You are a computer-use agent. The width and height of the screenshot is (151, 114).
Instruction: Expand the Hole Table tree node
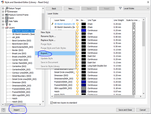click(x=3, y=21)
